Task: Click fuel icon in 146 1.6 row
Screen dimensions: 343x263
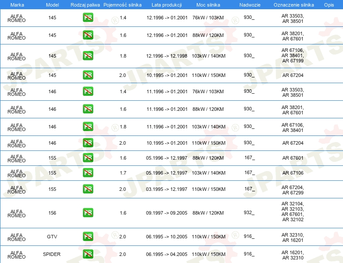Action: (88, 109)
